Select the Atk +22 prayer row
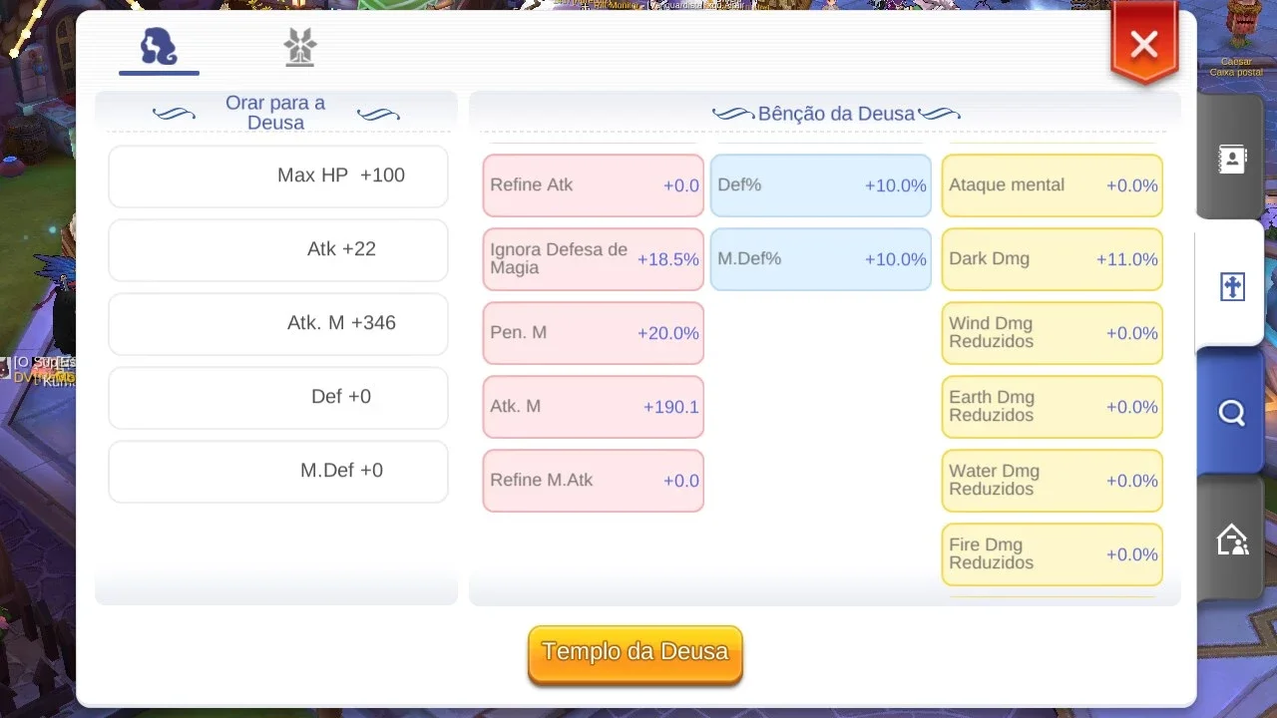Screen dimensions: 1277x718 (278, 250)
